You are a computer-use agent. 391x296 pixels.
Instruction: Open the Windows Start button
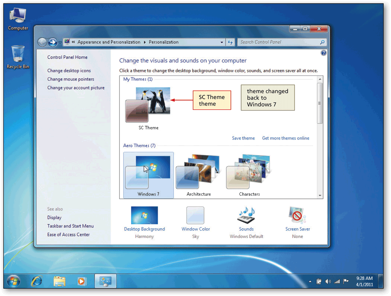[x=13, y=281]
